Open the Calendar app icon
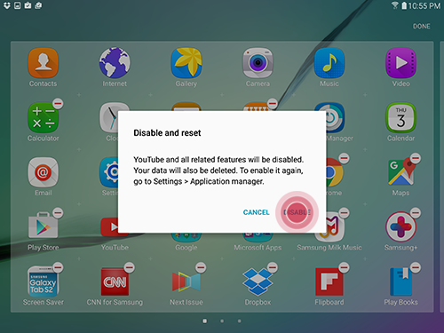The width and height of the screenshot is (444, 333). pyautogui.click(x=400, y=117)
